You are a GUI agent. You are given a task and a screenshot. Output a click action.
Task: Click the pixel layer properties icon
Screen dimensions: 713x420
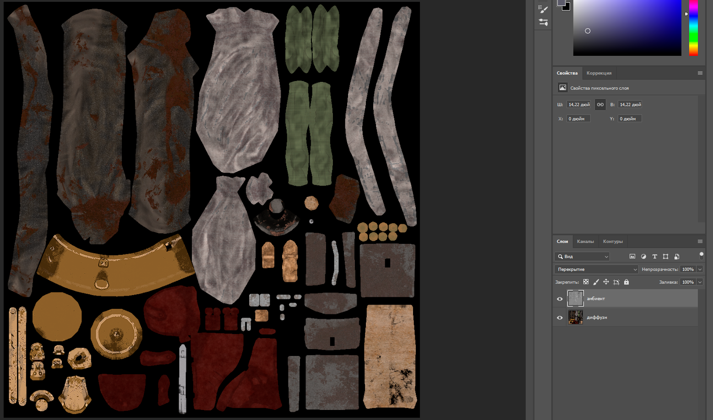pos(562,87)
